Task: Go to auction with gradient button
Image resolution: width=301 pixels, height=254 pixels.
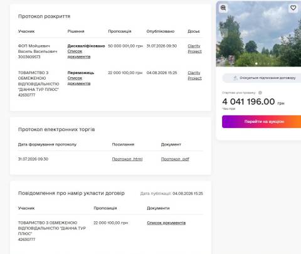Action: click(x=261, y=122)
